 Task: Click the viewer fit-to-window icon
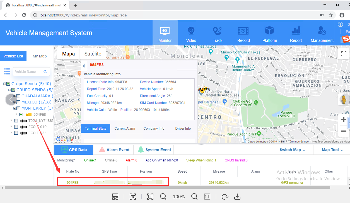pyautogui.click(x=150, y=197)
